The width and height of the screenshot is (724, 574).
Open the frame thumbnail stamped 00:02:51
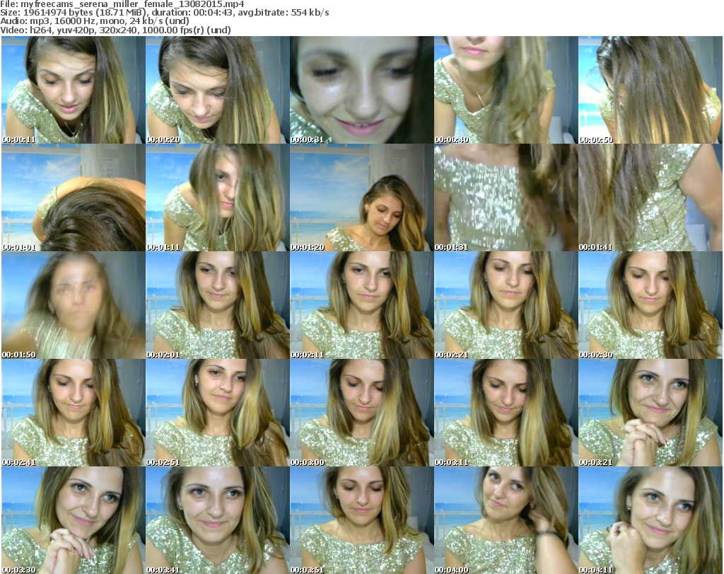[218, 413]
